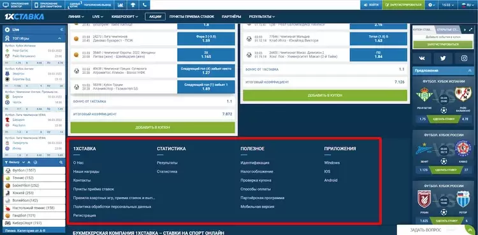Click the arrow next to bet slip tabs
This screenshot has width=478, height=235.
[465, 29]
